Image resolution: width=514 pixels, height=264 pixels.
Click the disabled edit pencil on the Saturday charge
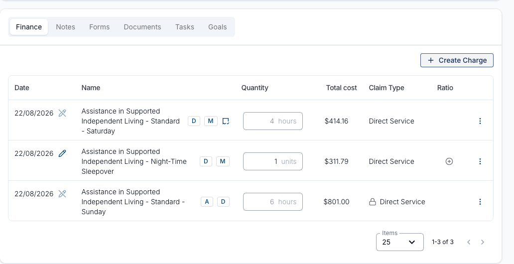tap(62, 113)
